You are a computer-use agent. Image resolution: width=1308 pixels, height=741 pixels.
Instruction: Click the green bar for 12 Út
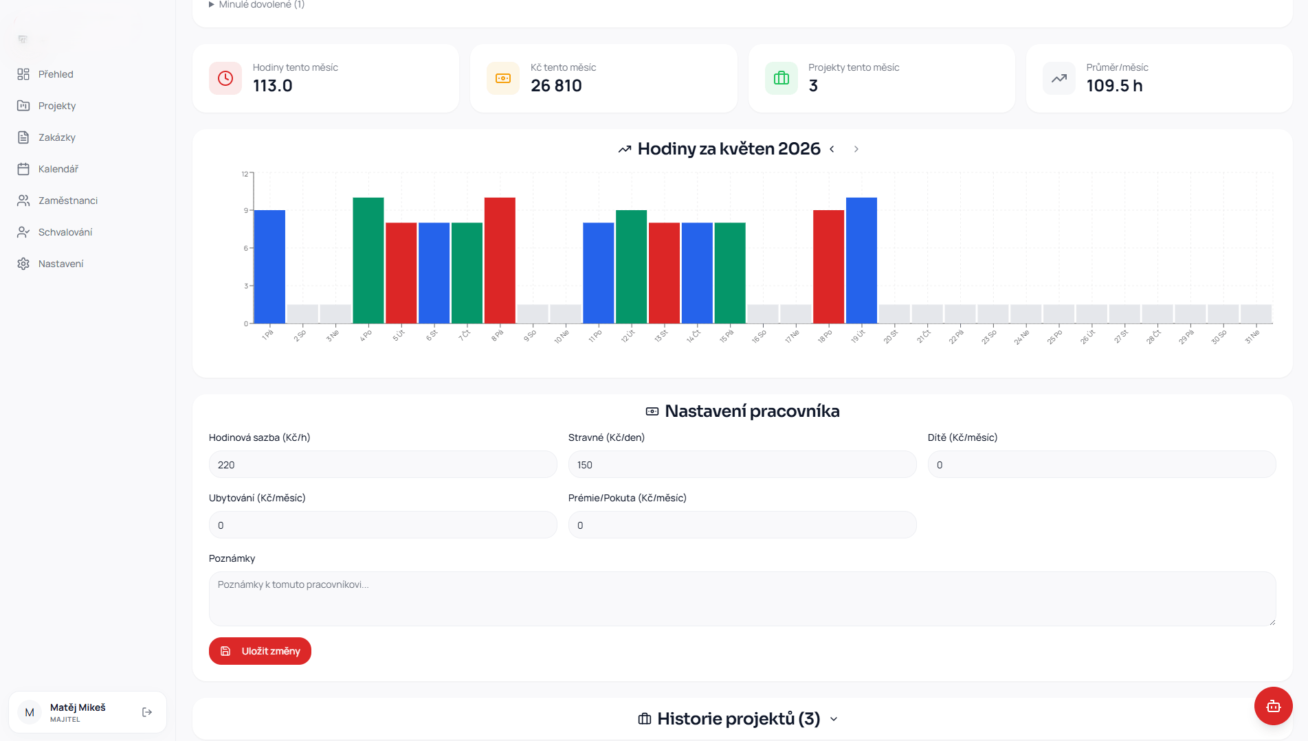pyautogui.click(x=632, y=266)
